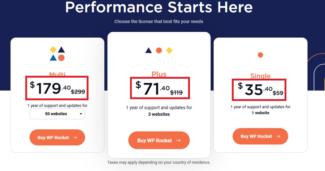Open the 50 websites dropdown
This screenshot has height=171, width=325.
pos(57,114)
